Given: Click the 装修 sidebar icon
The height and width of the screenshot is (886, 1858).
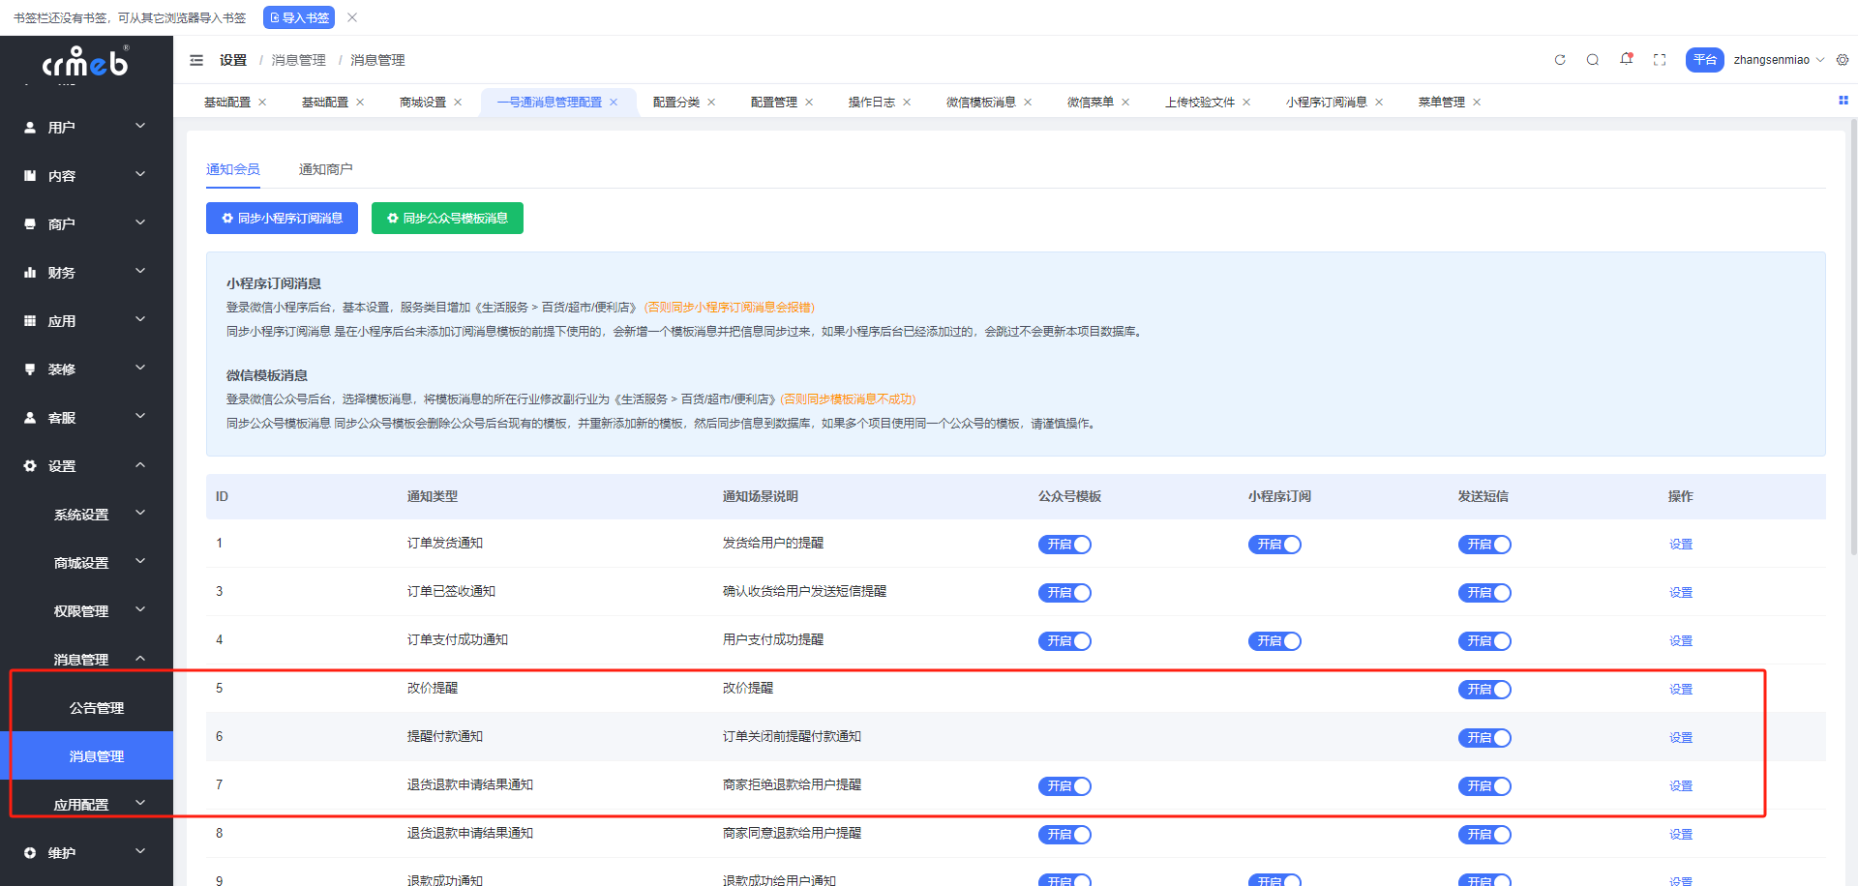Looking at the screenshot, I should [x=30, y=369].
